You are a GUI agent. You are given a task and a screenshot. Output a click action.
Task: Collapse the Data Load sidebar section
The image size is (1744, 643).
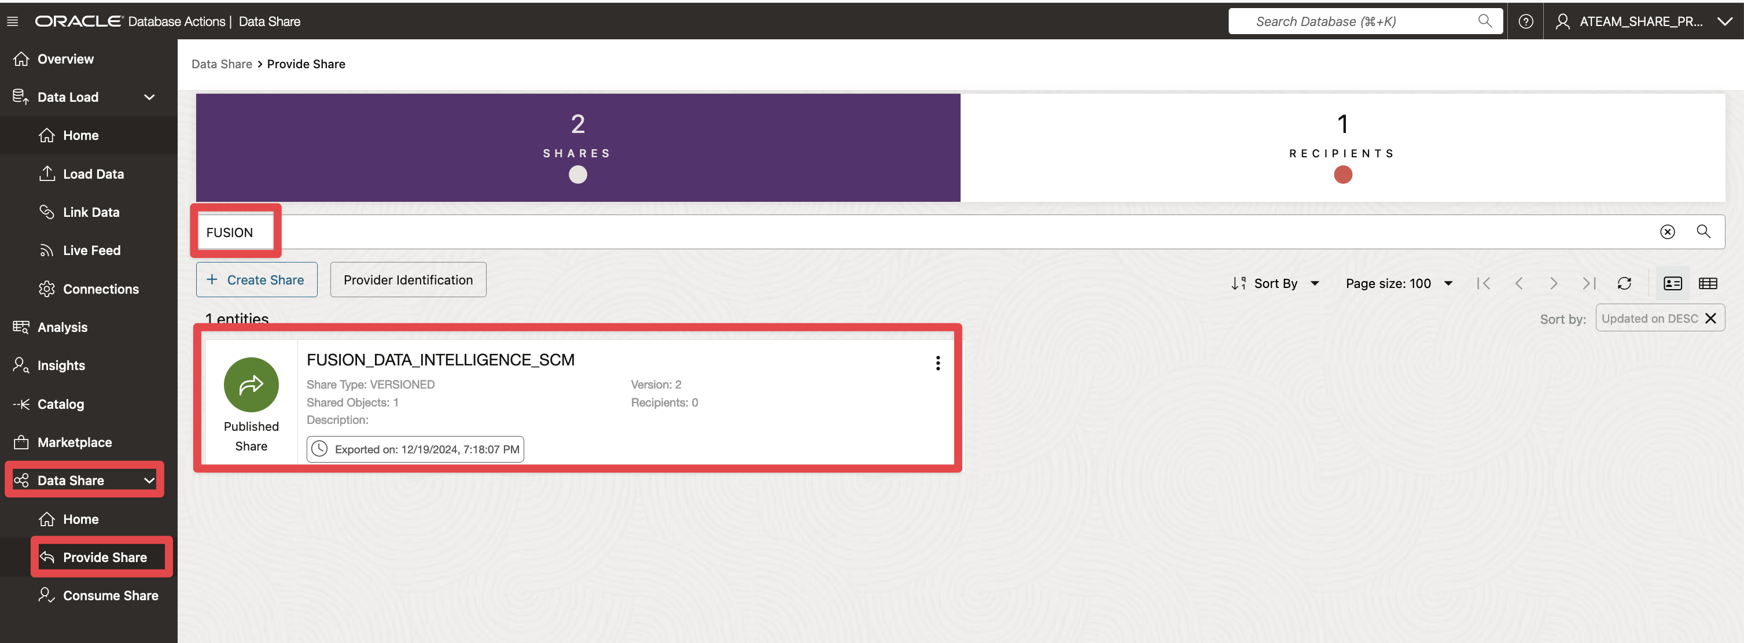point(150,98)
